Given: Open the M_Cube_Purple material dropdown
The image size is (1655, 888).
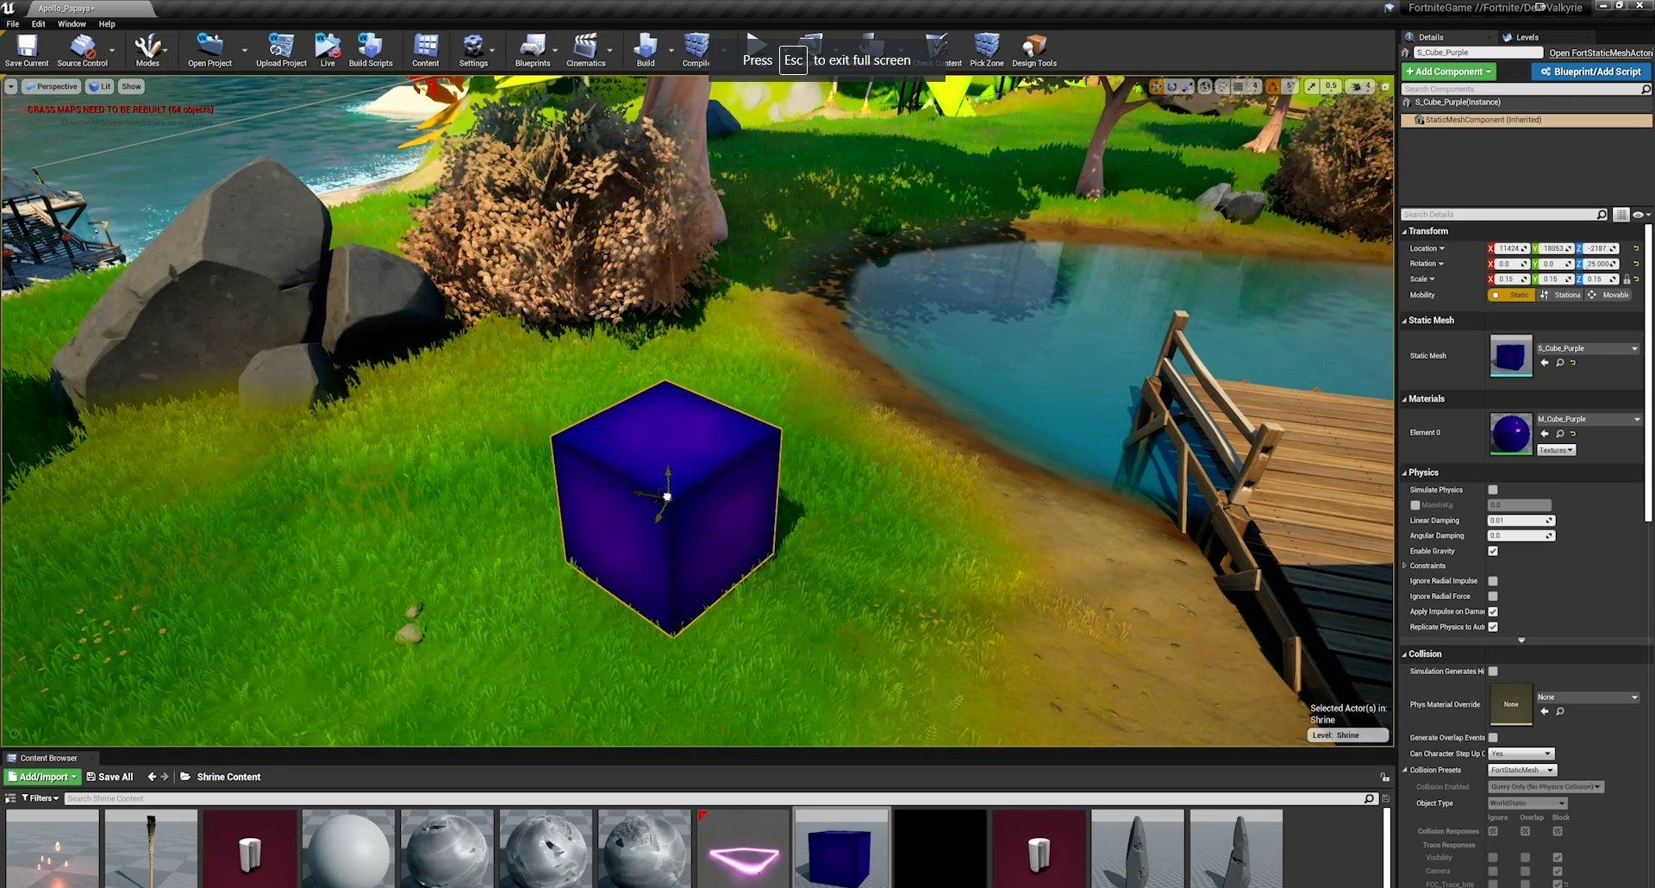Looking at the screenshot, I should [x=1589, y=419].
